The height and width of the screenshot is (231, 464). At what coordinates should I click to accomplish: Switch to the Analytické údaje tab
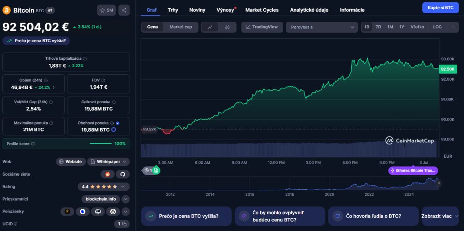tap(309, 10)
